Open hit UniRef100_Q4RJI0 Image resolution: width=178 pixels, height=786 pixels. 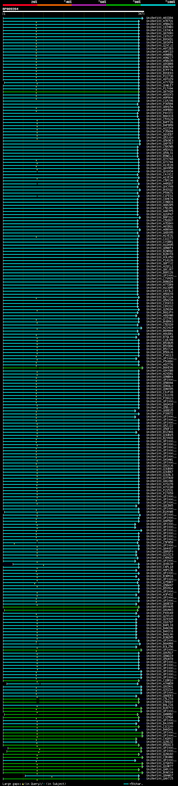[159, 769]
